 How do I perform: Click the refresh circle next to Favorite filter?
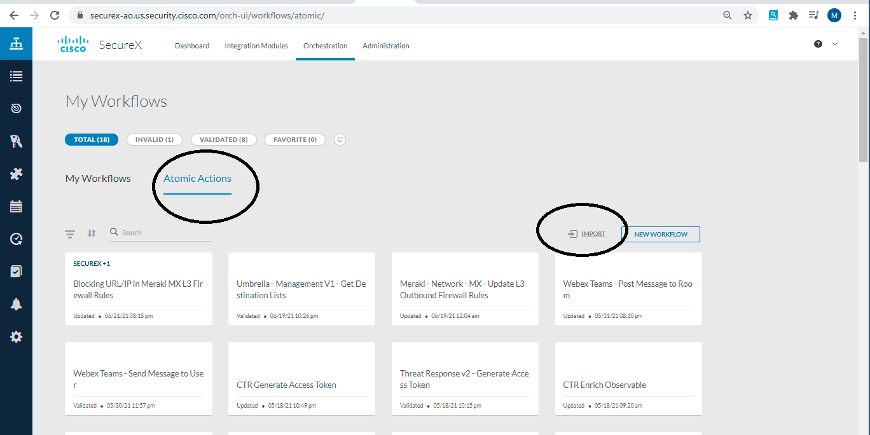tap(340, 139)
